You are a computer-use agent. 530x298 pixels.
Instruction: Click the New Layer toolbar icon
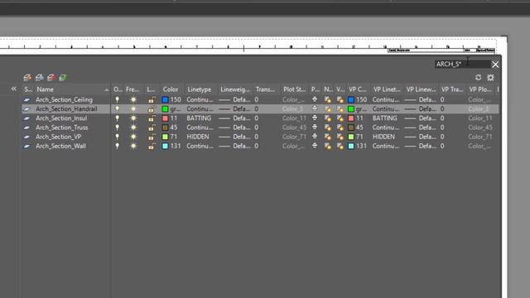point(27,78)
